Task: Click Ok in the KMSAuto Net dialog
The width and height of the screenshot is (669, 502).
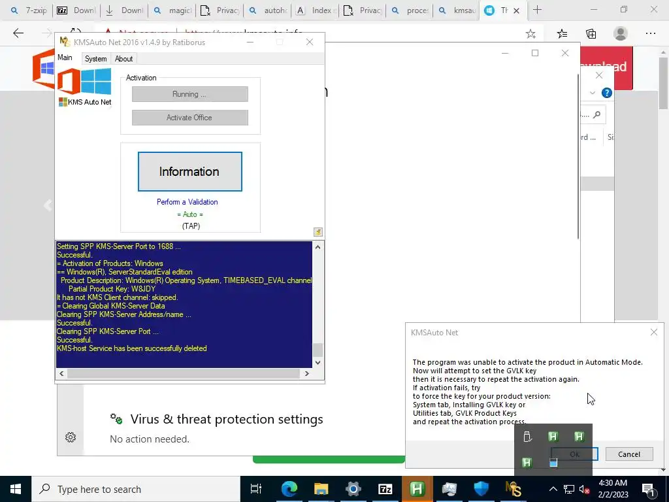Action: pos(574,454)
